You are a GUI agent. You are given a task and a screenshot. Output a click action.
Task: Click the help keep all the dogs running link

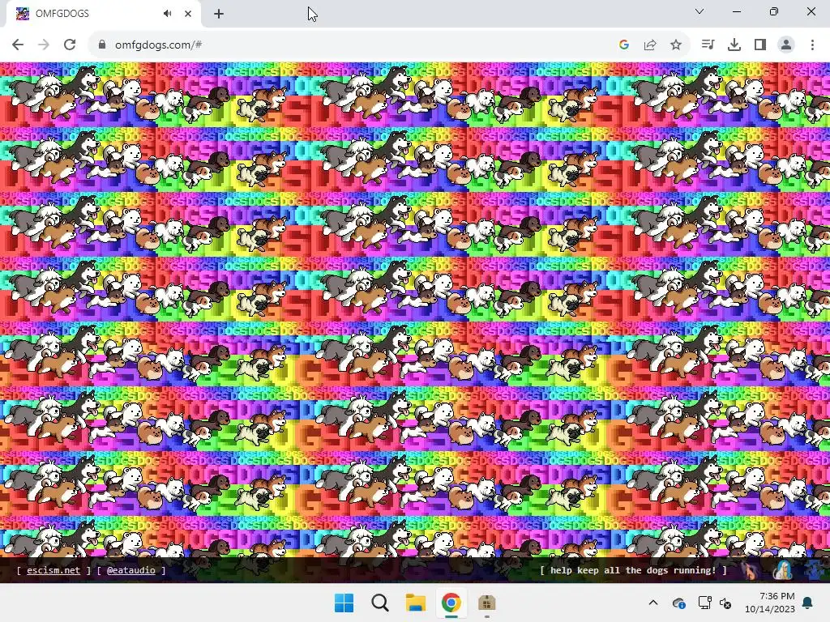pos(633,571)
